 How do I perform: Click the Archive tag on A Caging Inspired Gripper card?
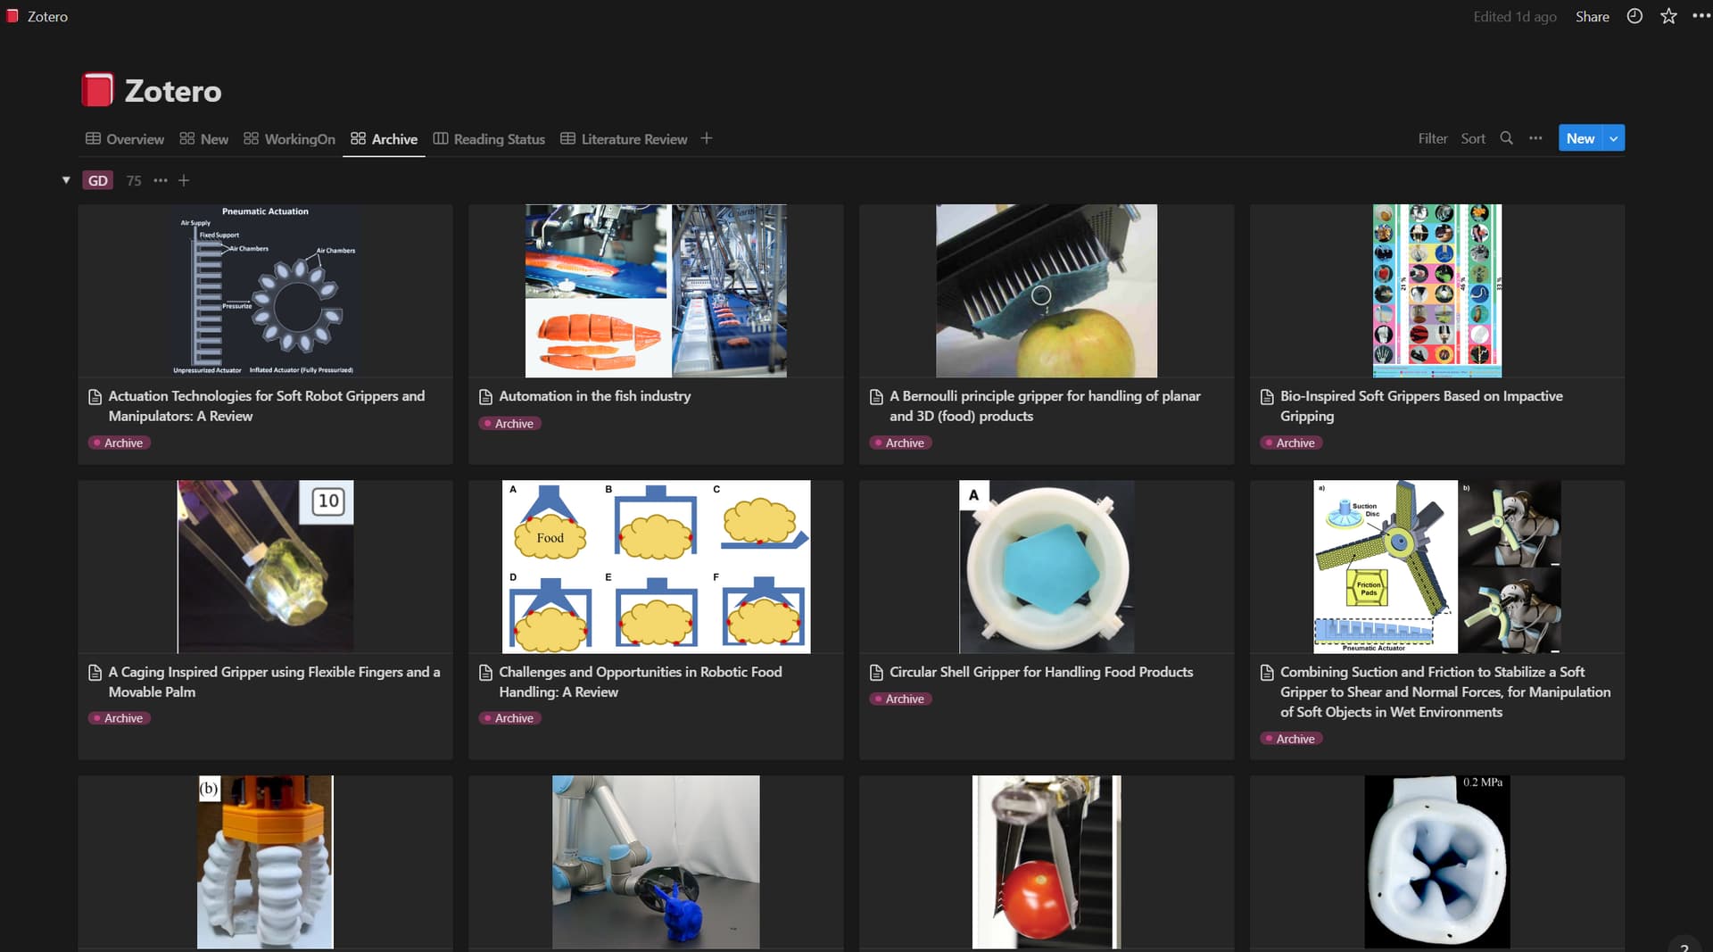pos(119,718)
